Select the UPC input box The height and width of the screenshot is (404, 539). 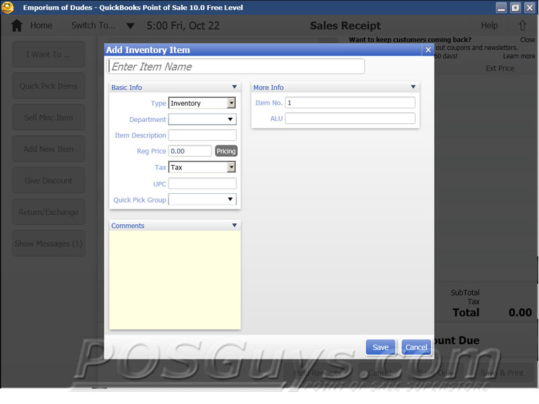[202, 184]
